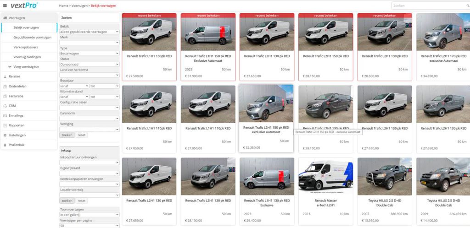
Task: Click the search magnifier icon
Action: [x=468, y=5]
